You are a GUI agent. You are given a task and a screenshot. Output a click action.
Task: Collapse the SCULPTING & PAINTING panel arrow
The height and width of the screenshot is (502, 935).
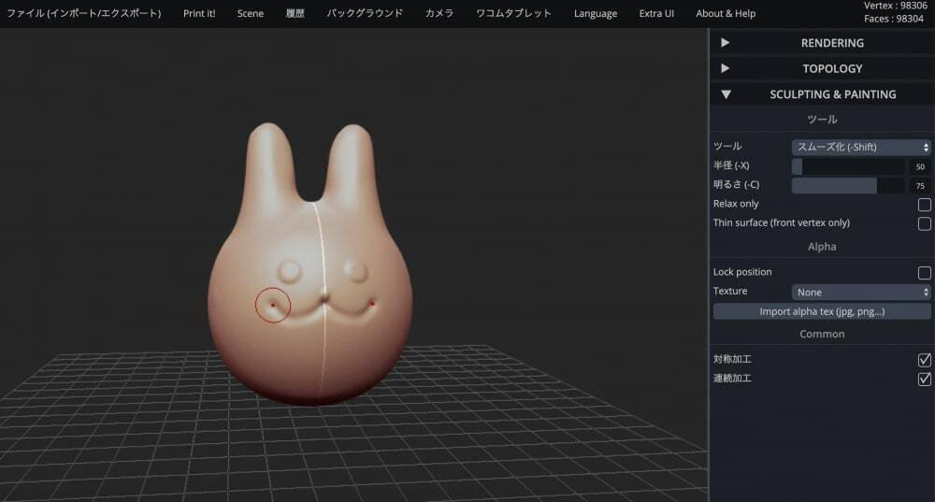[x=726, y=94]
